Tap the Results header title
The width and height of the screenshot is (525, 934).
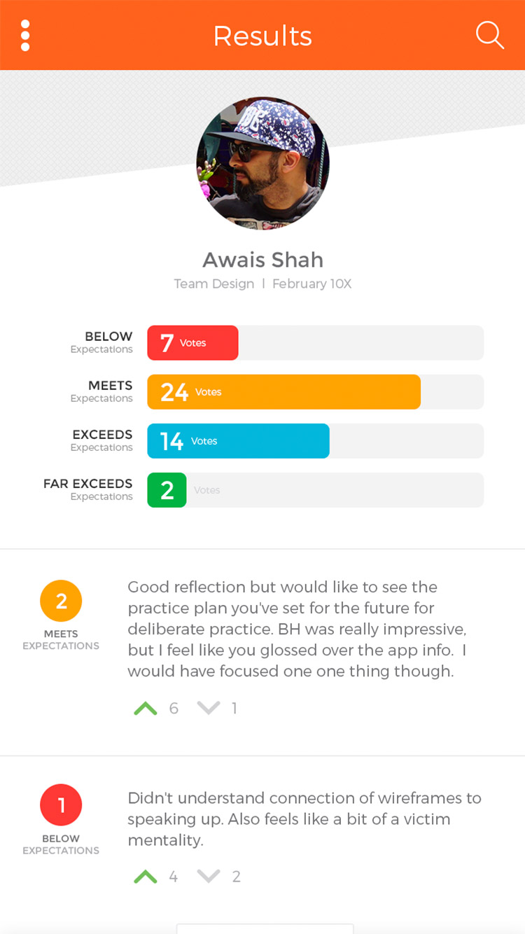pos(262,36)
